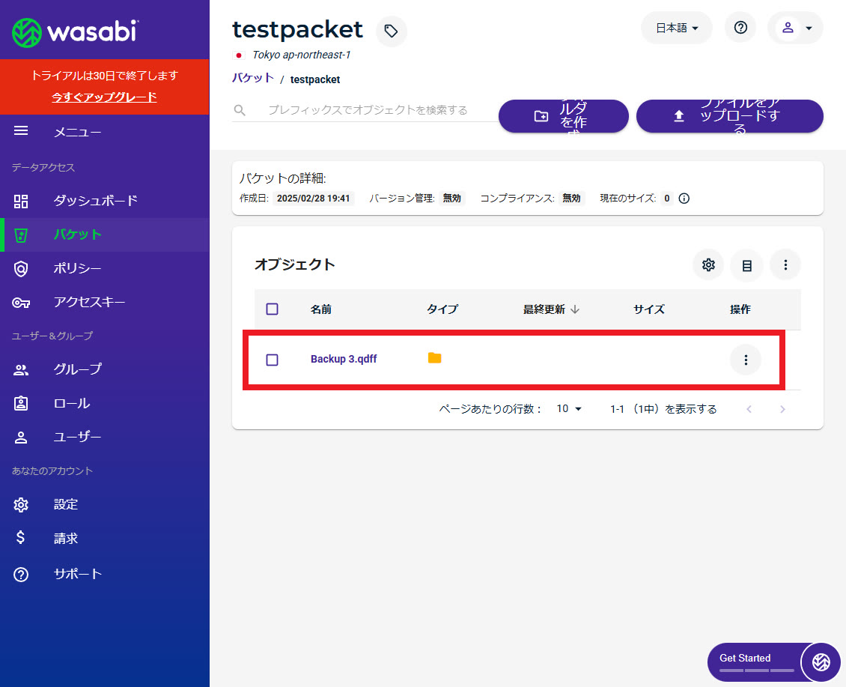Open the 日本語 language dropdown

click(677, 28)
